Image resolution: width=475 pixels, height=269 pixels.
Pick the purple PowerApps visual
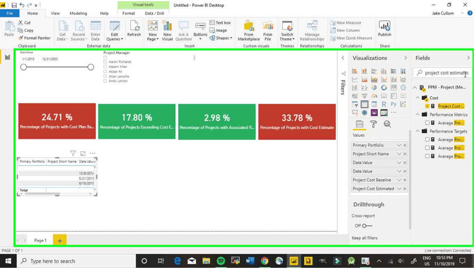pyautogui.click(x=374, y=113)
